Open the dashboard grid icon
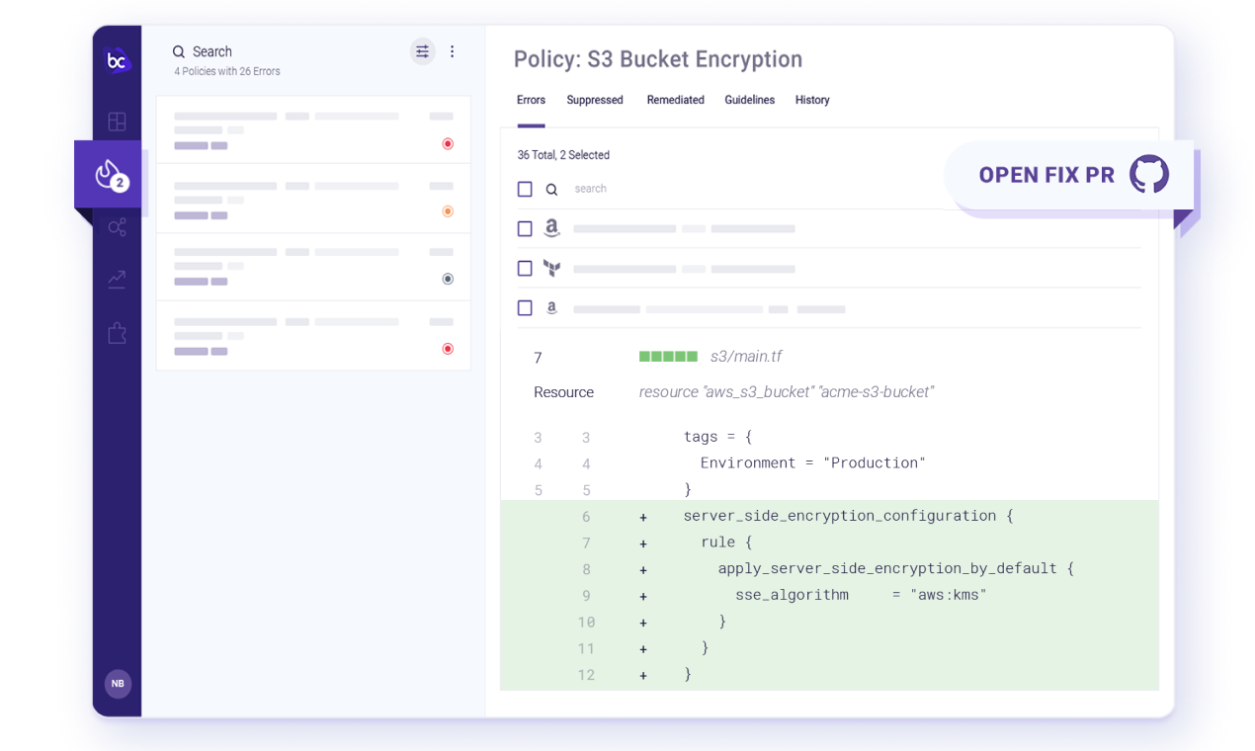 pyautogui.click(x=117, y=122)
